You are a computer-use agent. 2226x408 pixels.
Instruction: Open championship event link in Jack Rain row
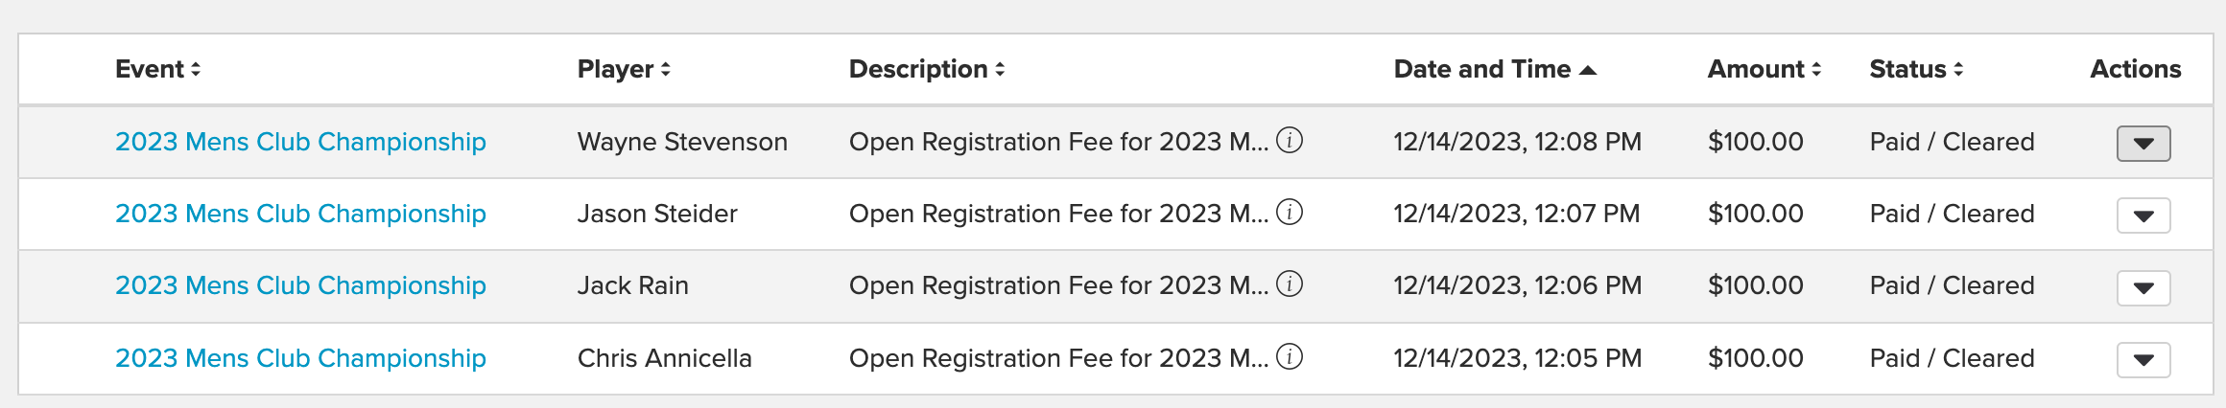[300, 285]
